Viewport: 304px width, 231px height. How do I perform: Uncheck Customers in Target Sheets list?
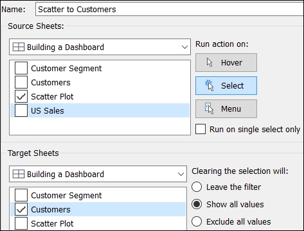pyautogui.click(x=21, y=209)
